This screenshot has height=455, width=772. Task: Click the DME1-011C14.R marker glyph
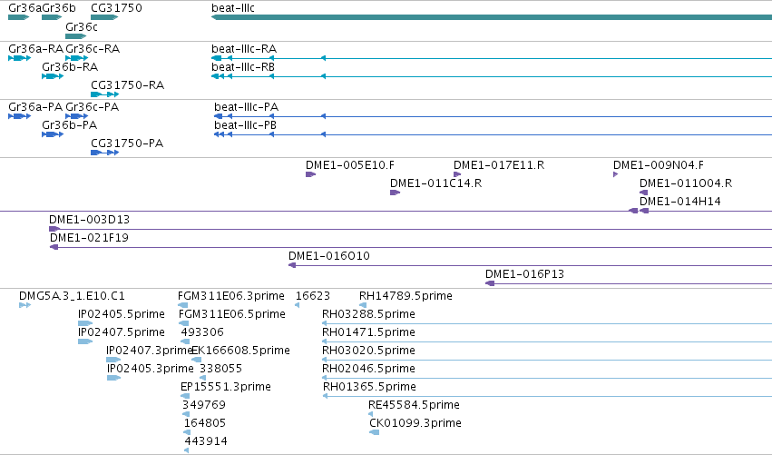(x=395, y=193)
